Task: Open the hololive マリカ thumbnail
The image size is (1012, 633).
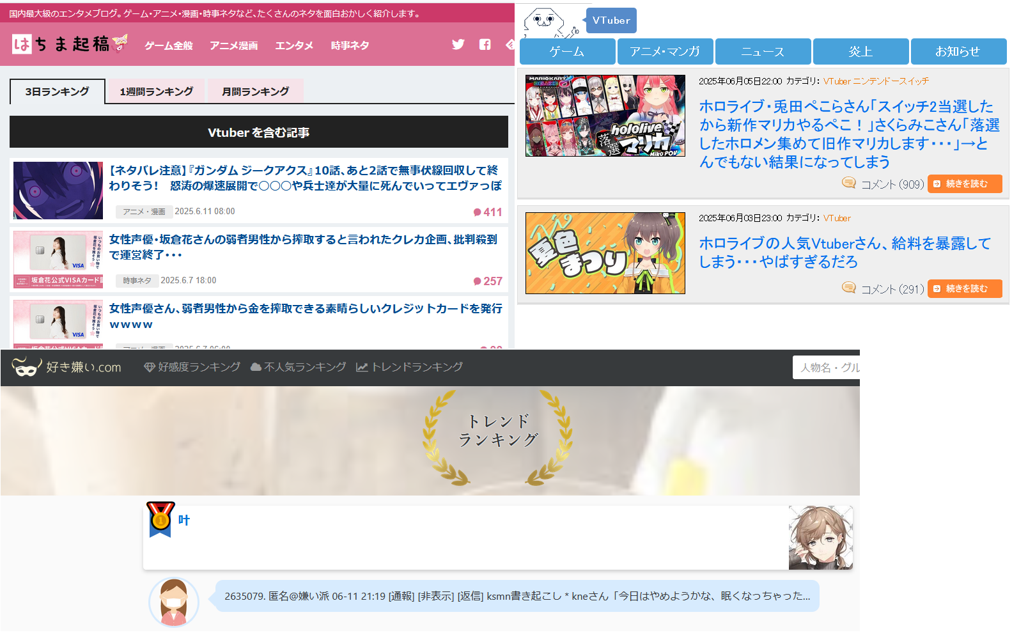Action: [605, 116]
